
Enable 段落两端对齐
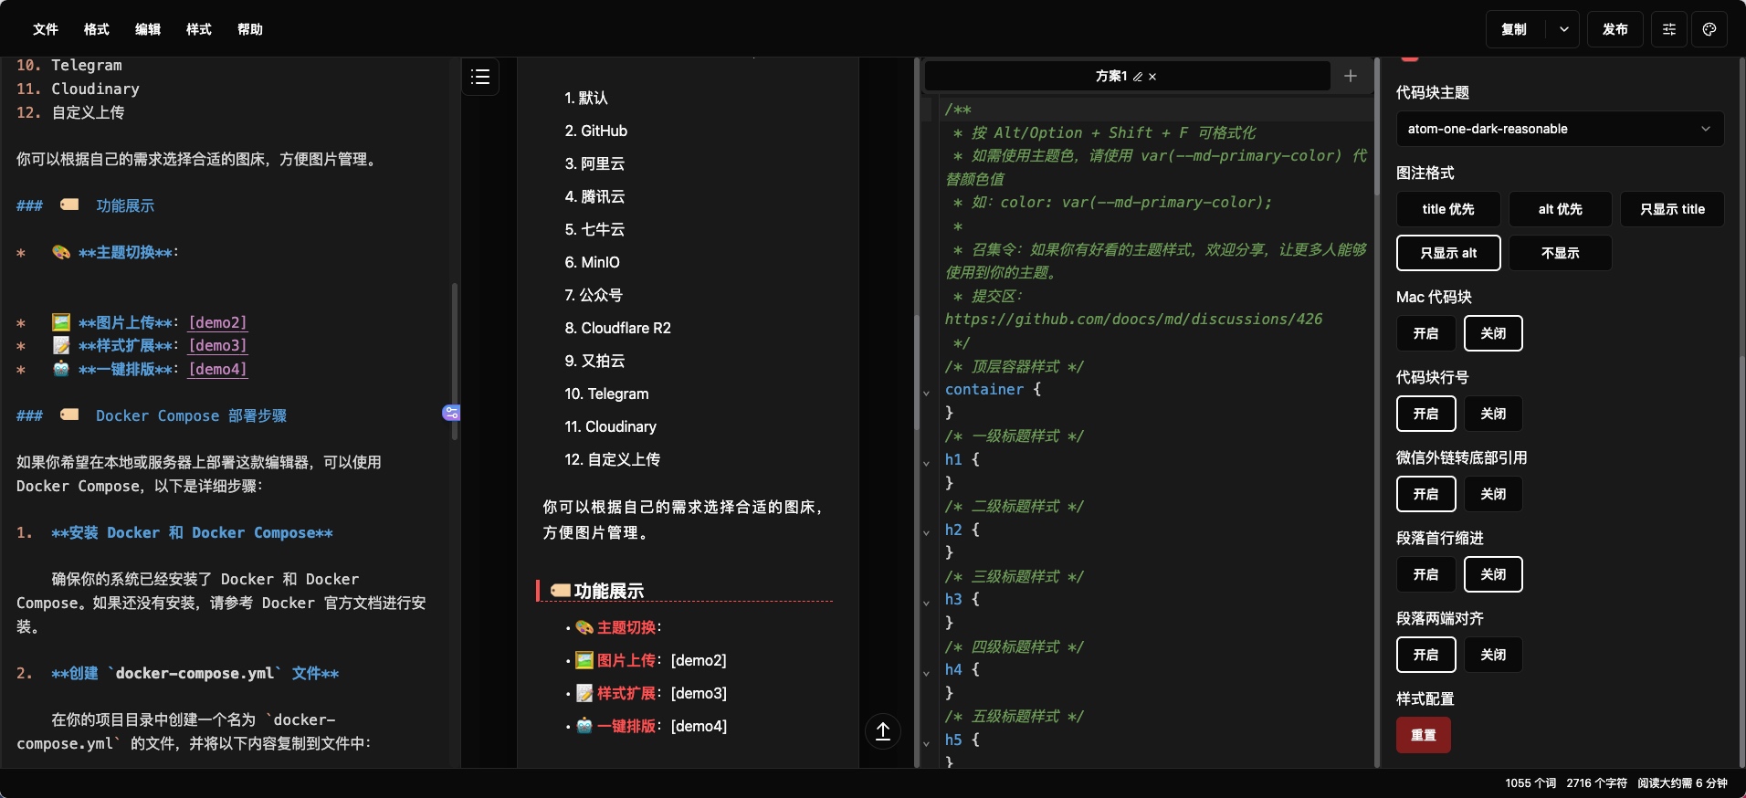(x=1426, y=655)
